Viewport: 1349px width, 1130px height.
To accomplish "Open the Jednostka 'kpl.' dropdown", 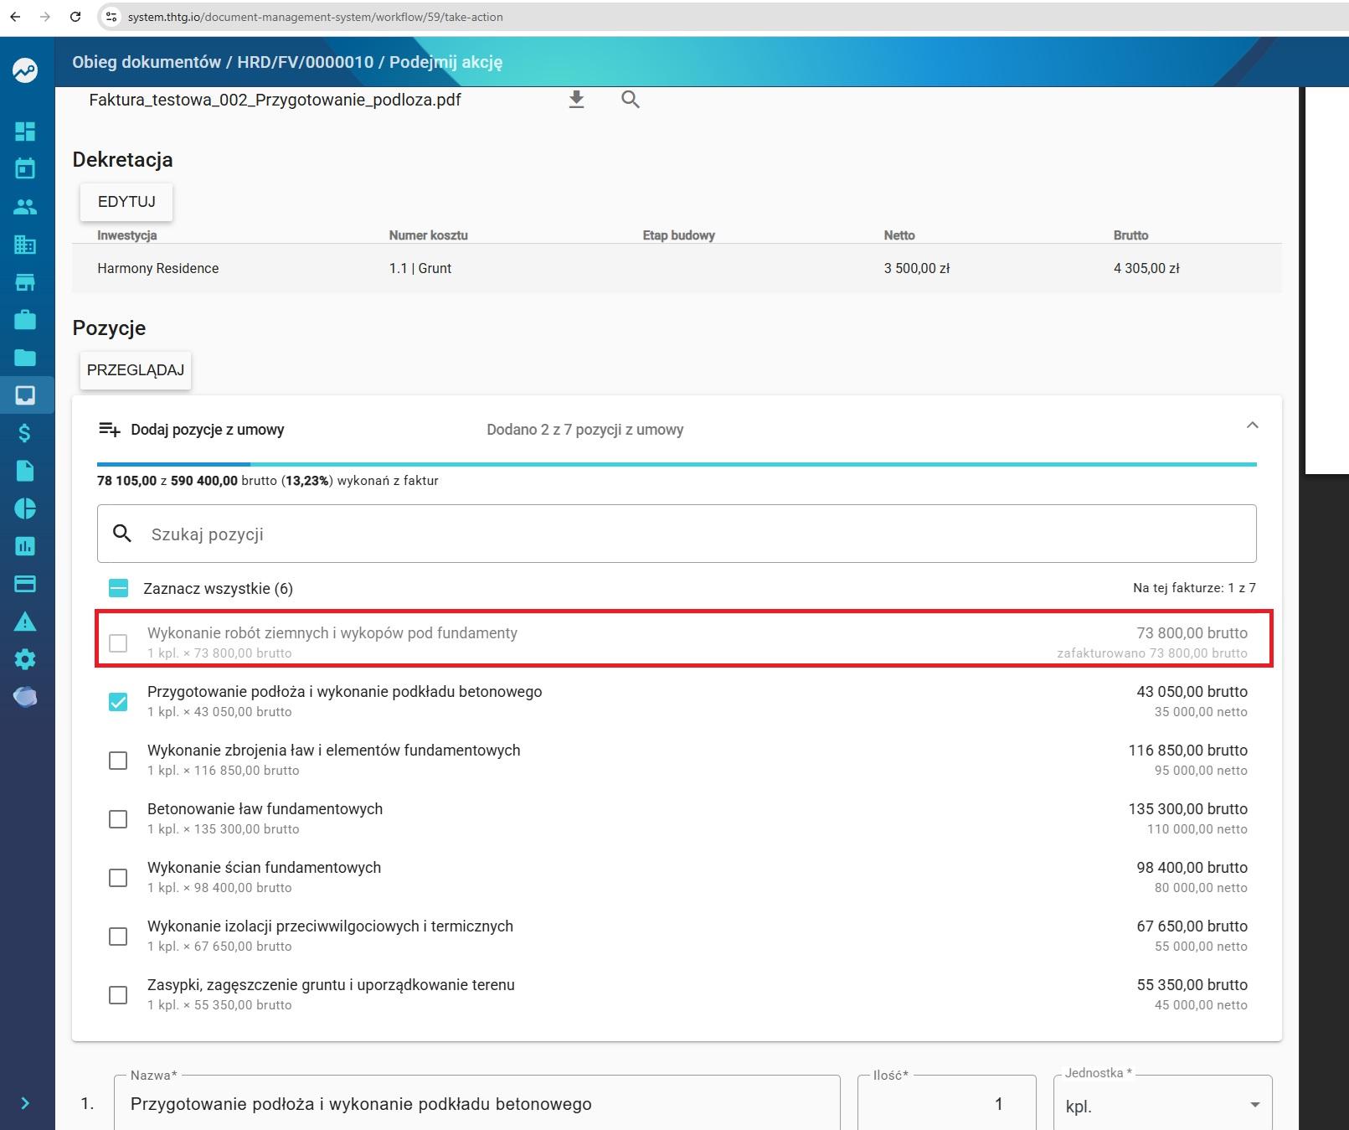I will [x=1162, y=1106].
